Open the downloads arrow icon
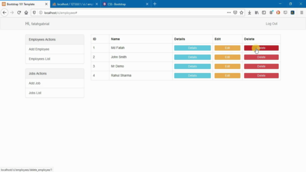306x172 pixels. (250, 13)
